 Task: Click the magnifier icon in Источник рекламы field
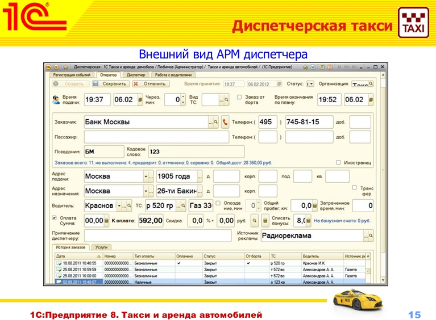point(372,236)
